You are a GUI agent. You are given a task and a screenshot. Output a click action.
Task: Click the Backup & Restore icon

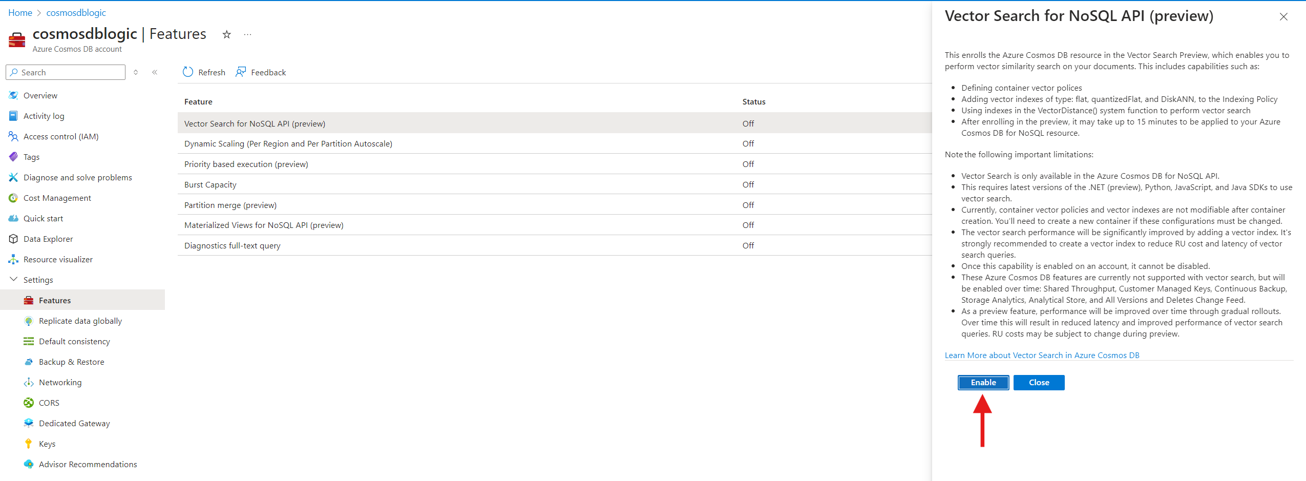click(29, 362)
